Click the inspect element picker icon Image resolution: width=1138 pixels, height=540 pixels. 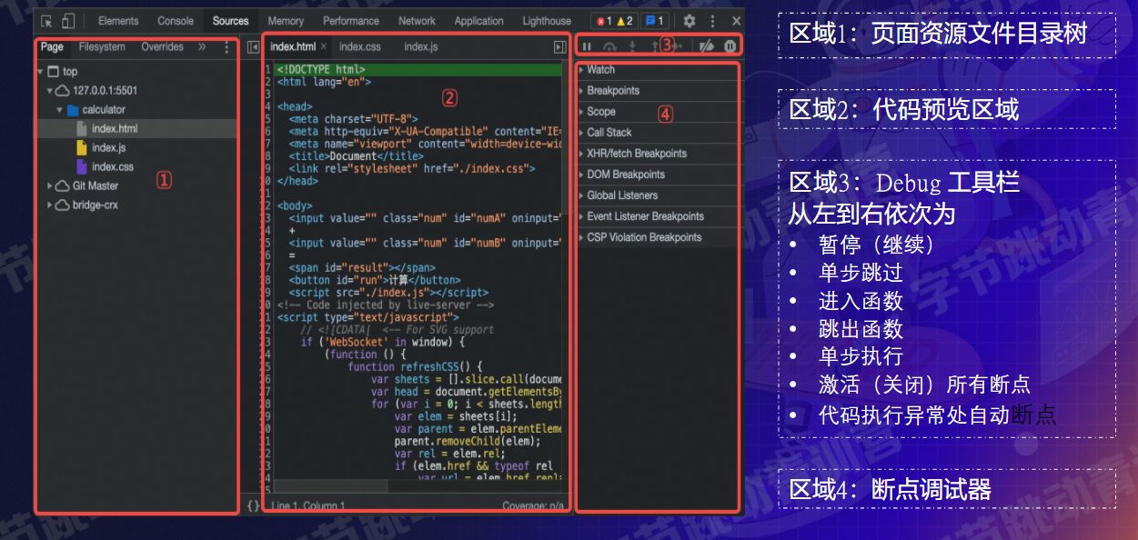[47, 21]
